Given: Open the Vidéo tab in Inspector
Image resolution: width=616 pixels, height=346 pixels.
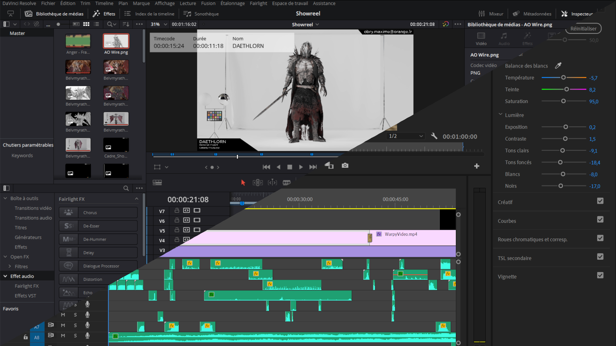Looking at the screenshot, I should pyautogui.click(x=481, y=39).
